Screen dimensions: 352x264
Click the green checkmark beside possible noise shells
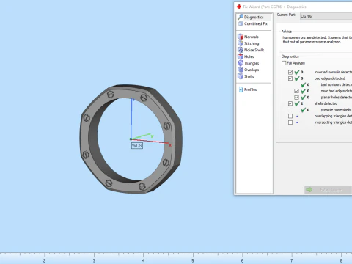click(x=303, y=110)
